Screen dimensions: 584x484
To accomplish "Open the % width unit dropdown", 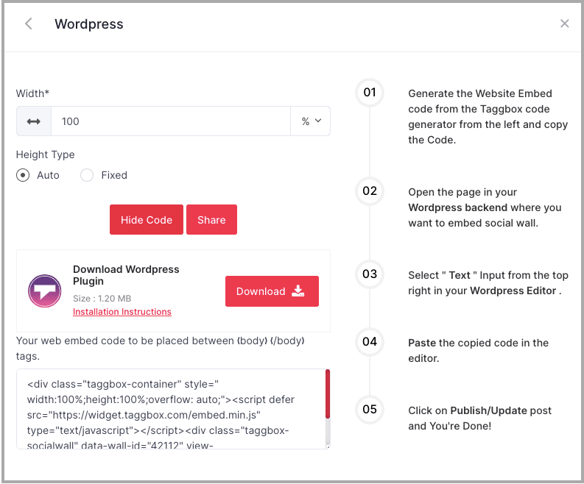I will [311, 121].
